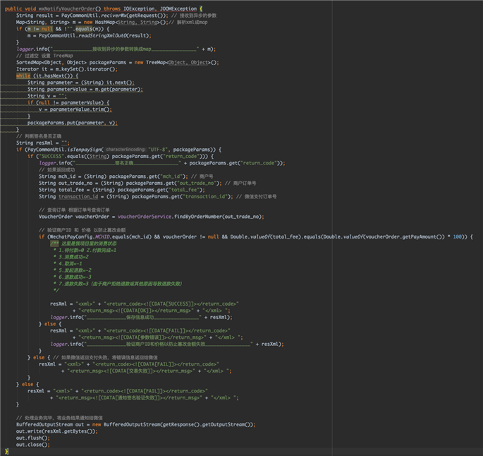The image size is (483, 456).
Task: Click "SUCCESS" before .equals
Action: tap(51, 156)
